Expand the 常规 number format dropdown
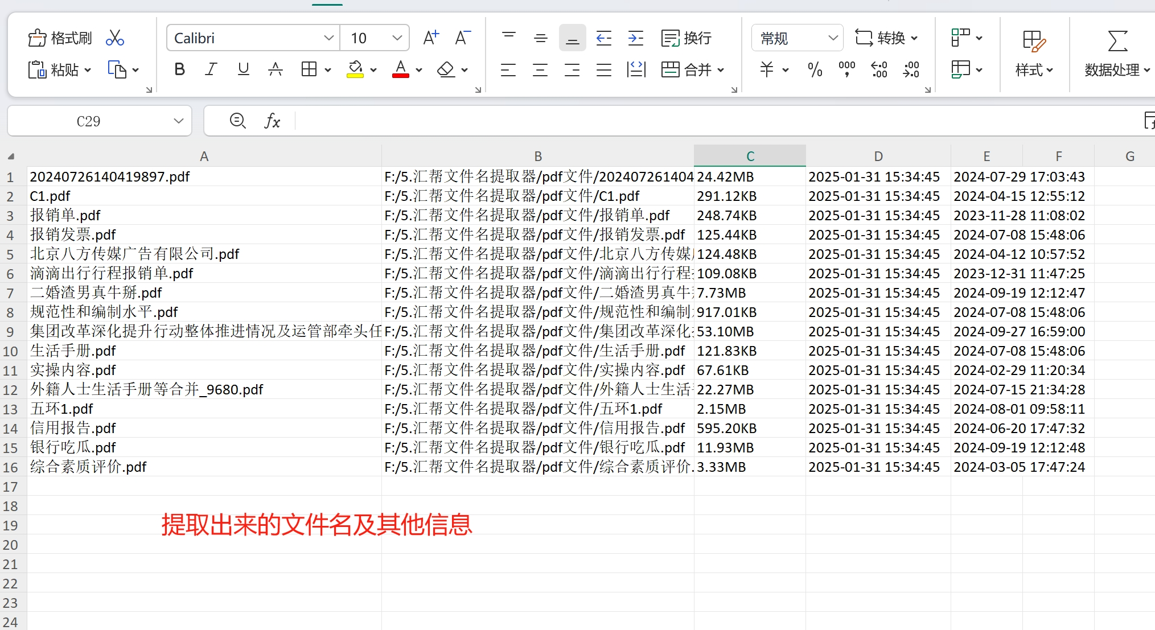 [833, 38]
